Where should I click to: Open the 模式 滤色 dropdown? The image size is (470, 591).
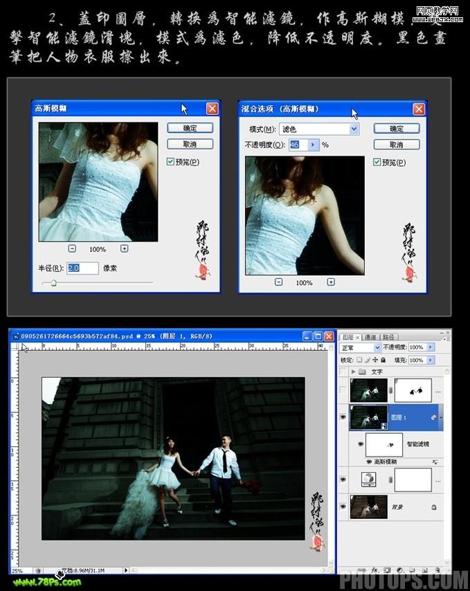(354, 129)
